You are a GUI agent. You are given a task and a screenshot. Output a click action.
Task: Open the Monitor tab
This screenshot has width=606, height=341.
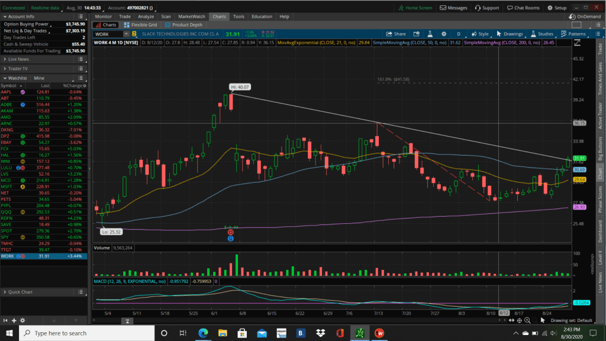click(x=103, y=17)
